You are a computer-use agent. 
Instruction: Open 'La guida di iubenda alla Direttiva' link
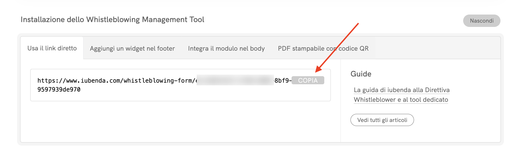[402, 90]
